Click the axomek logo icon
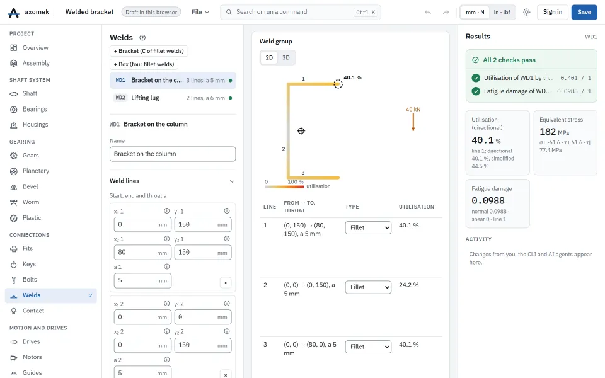The image size is (605, 378). click(x=13, y=13)
